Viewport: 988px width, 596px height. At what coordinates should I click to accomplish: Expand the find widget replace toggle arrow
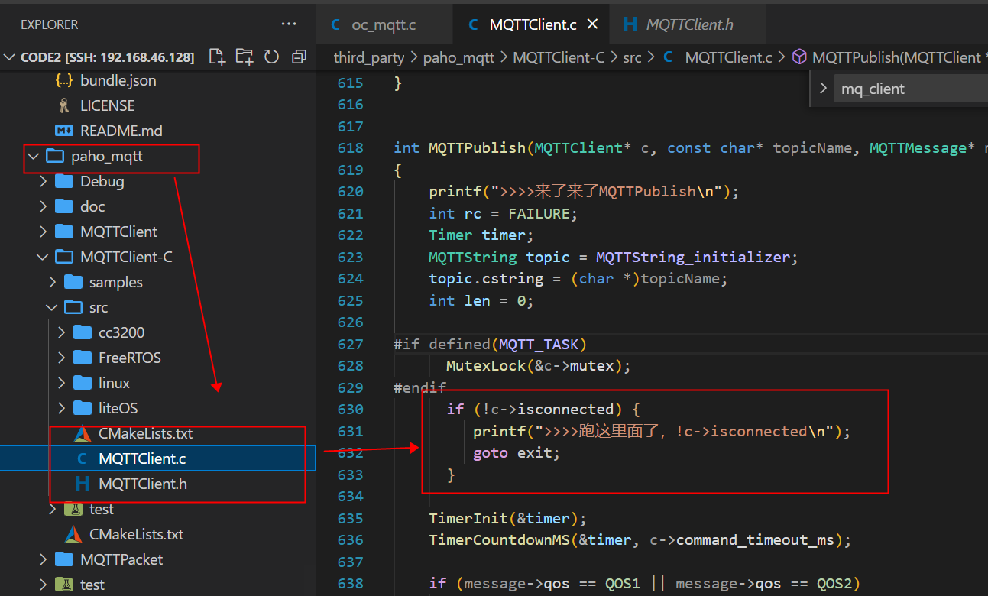823,89
